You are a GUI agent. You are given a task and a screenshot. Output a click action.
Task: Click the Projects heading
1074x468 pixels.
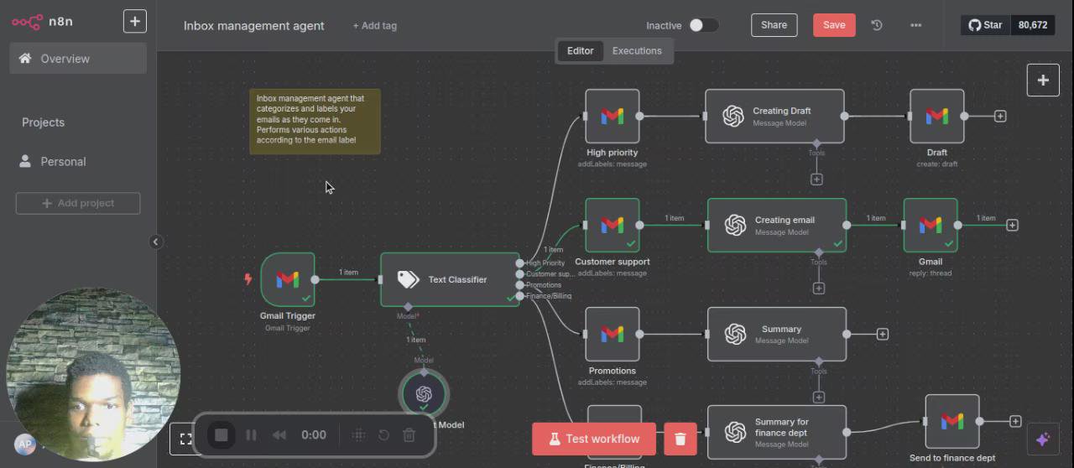(43, 122)
